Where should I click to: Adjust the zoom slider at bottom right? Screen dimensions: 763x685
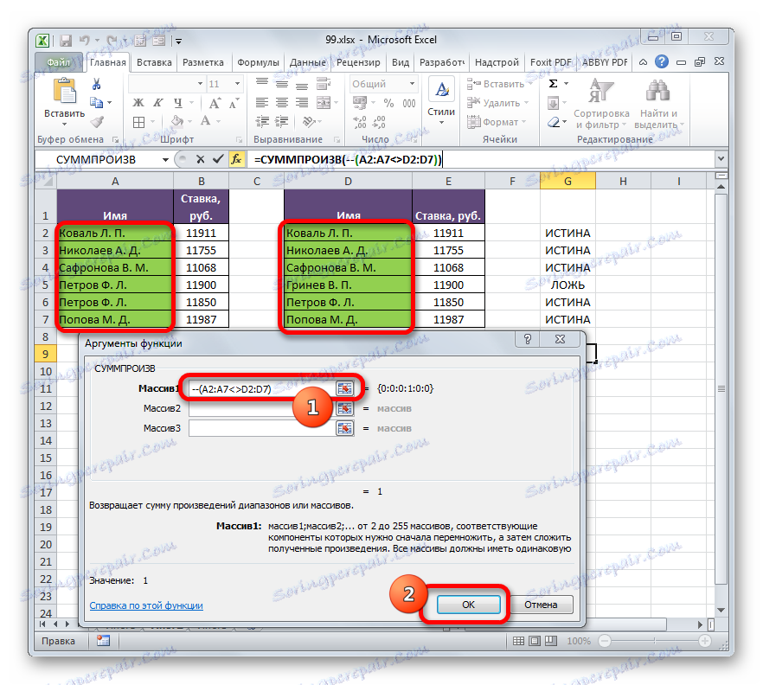click(656, 642)
